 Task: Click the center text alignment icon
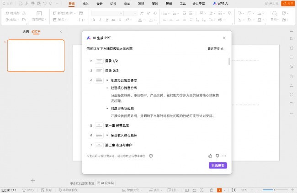pos(171,20)
